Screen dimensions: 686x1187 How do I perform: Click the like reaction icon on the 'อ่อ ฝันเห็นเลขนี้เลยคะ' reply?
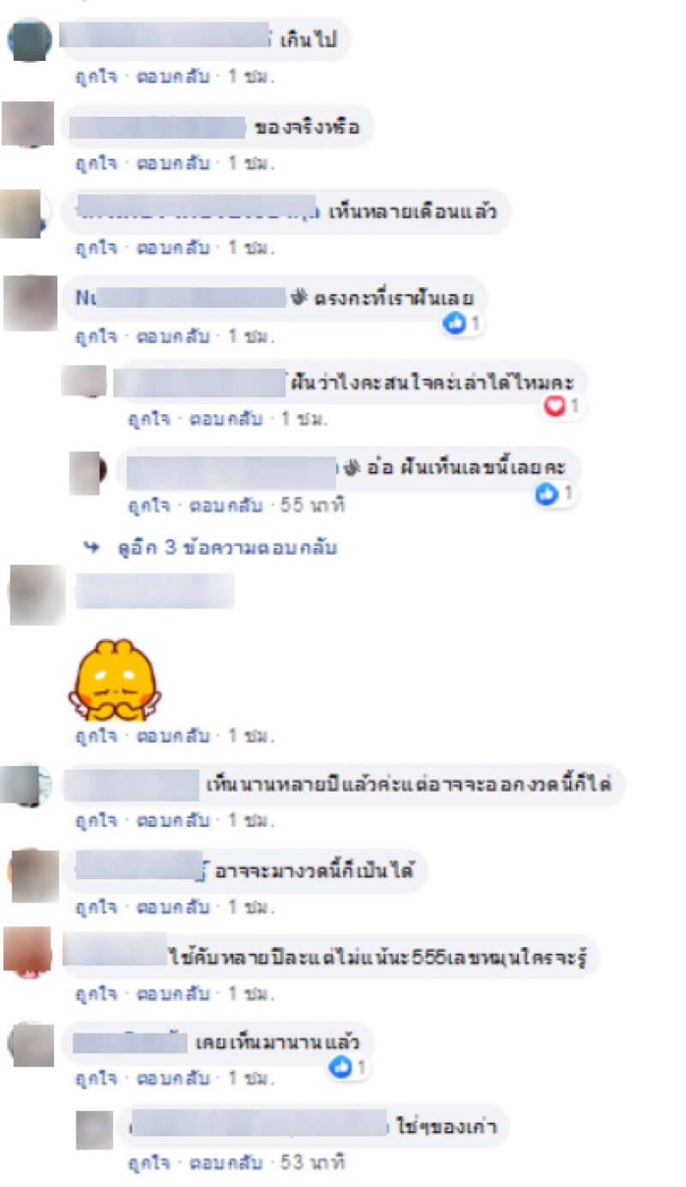point(546,493)
